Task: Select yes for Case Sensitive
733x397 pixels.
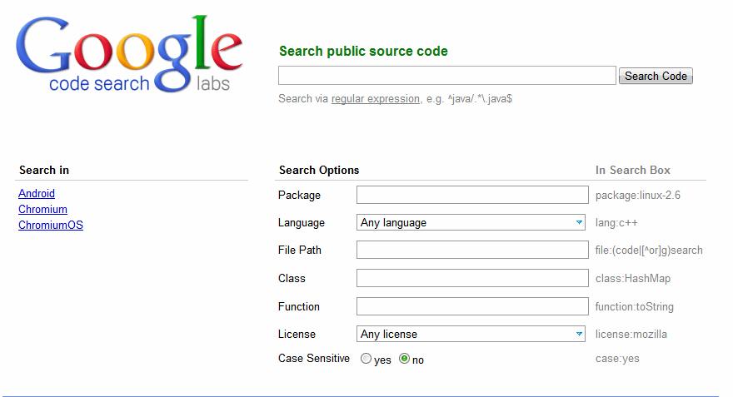Action: 366,360
